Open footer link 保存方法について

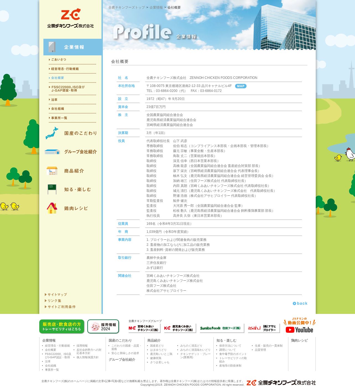pyautogui.click(x=230, y=346)
